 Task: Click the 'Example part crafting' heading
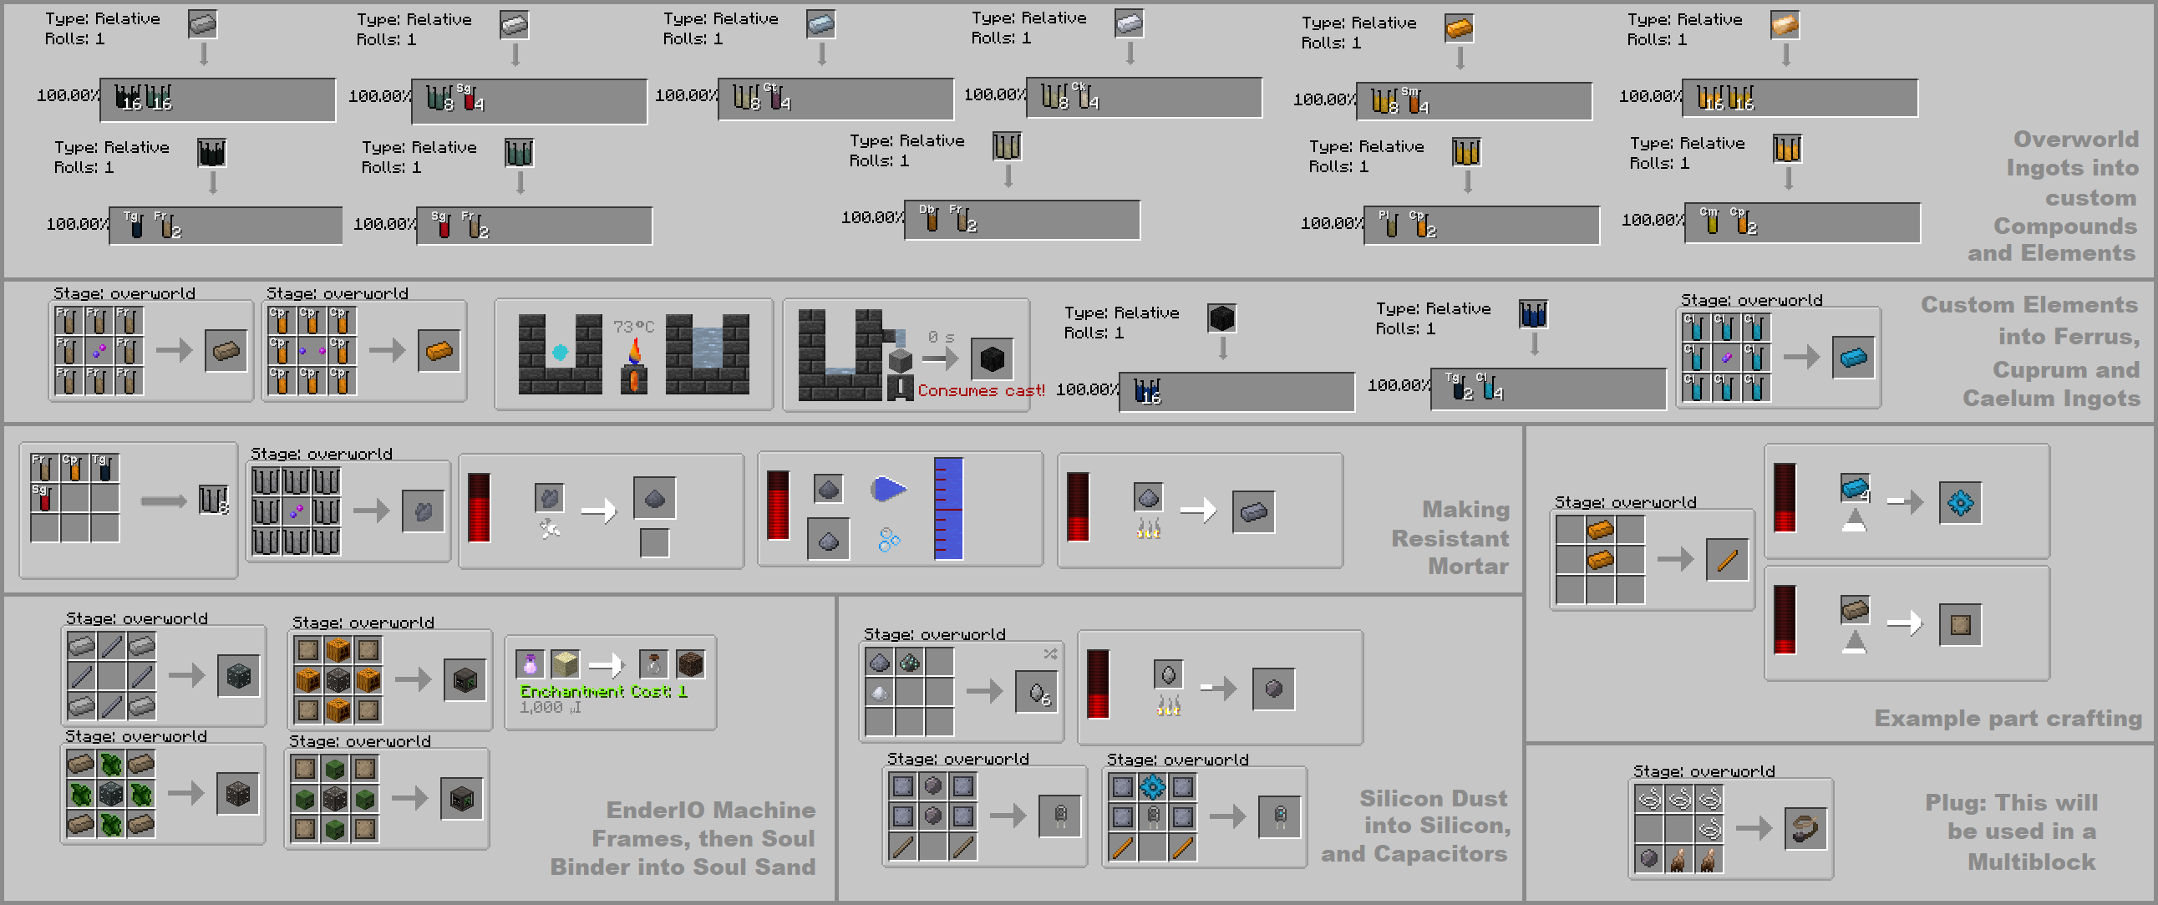tap(2008, 718)
